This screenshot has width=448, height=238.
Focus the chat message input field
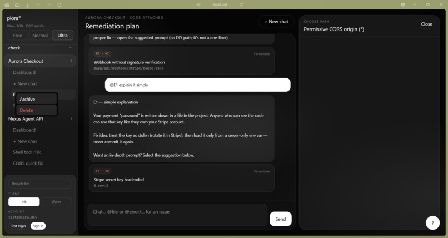pyautogui.click(x=177, y=215)
